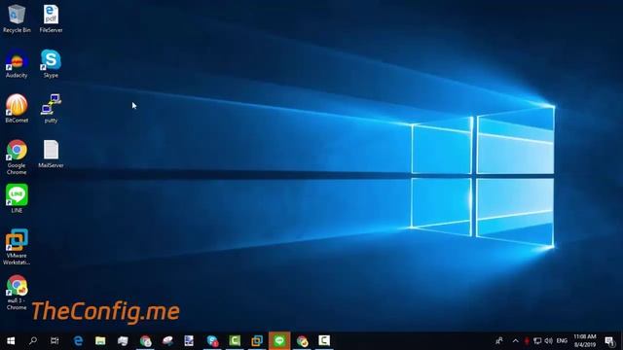Select the BitComet desktop shortcut
This screenshot has width=623, height=350.
coord(17,108)
